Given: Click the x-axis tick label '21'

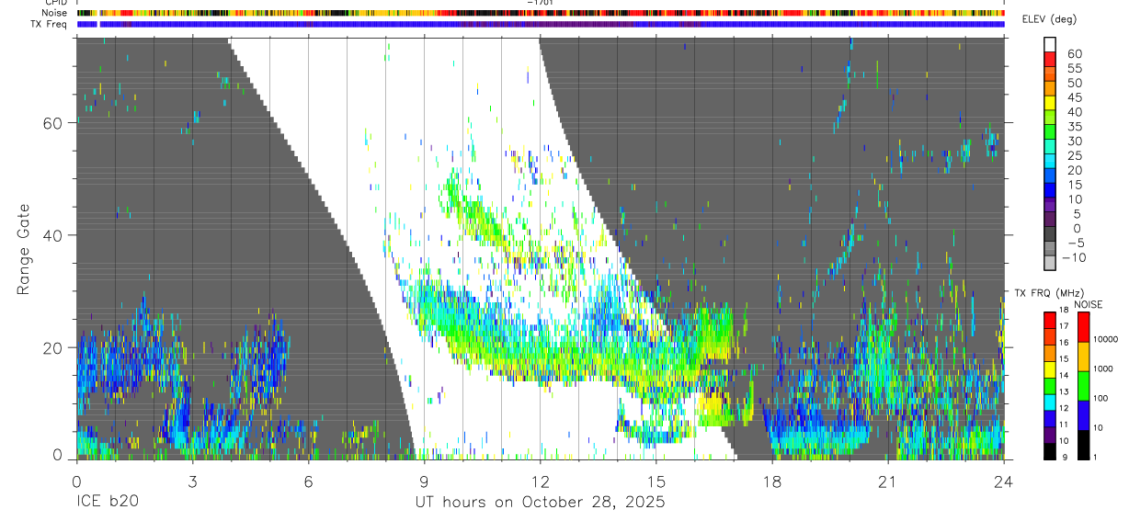Looking at the screenshot, I should (x=888, y=481).
